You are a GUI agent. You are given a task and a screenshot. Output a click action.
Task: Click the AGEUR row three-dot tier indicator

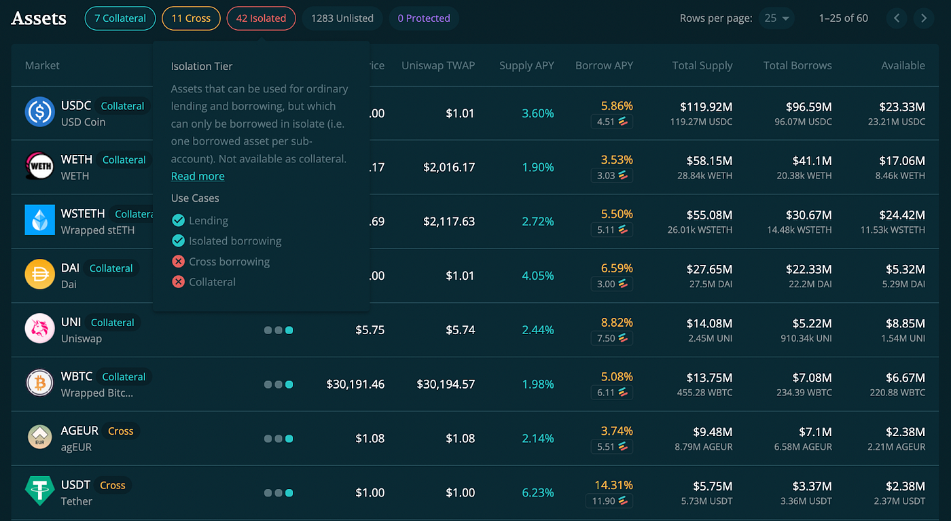click(279, 439)
